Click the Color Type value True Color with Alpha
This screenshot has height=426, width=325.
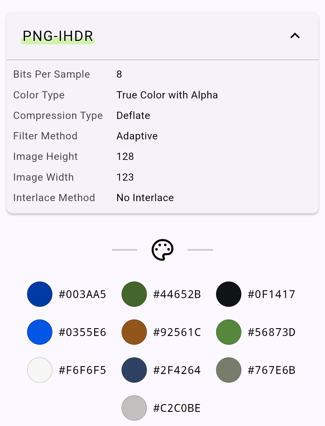(x=167, y=95)
